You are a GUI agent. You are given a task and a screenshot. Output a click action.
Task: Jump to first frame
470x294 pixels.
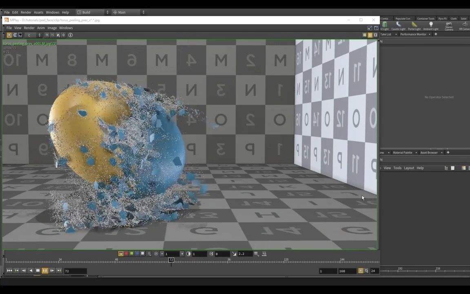pos(9,271)
